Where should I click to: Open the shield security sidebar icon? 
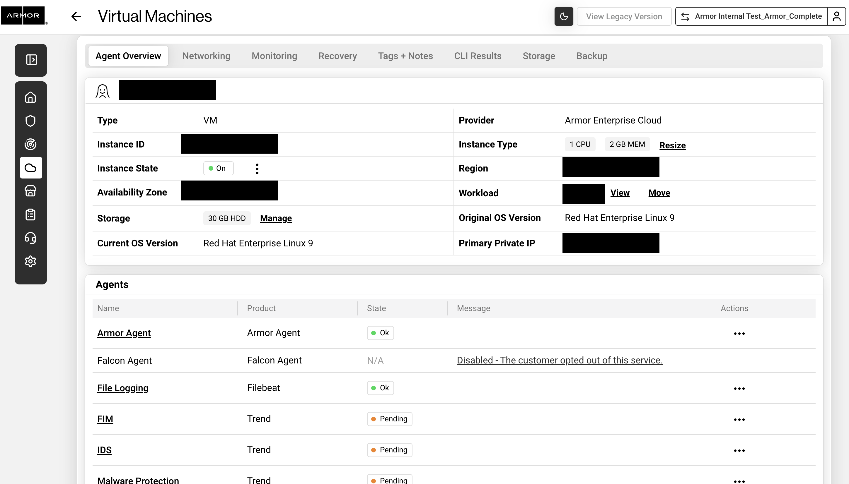coord(31,121)
